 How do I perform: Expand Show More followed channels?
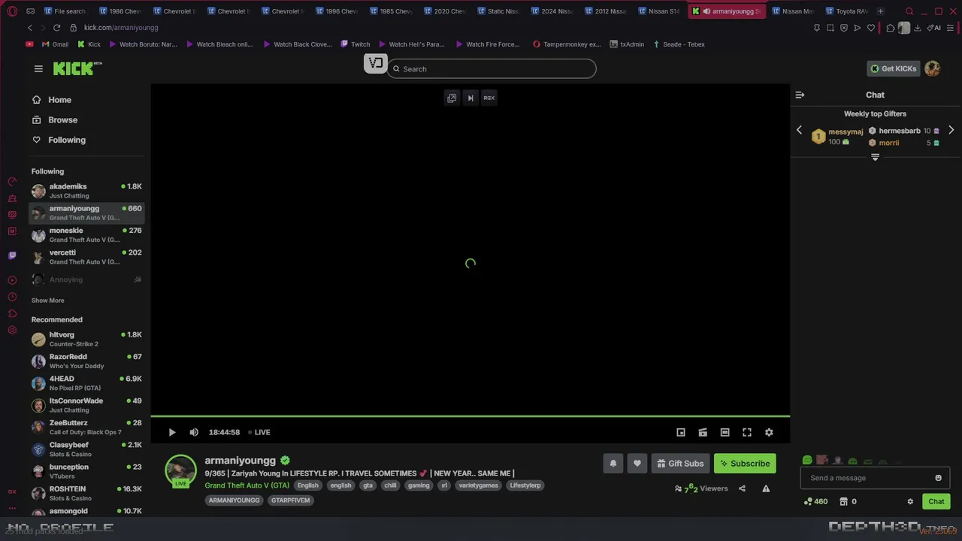tap(47, 301)
